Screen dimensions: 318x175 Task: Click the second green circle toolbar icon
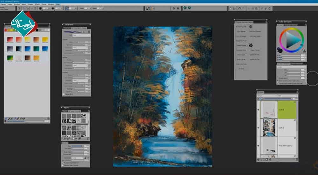tap(189, 8)
